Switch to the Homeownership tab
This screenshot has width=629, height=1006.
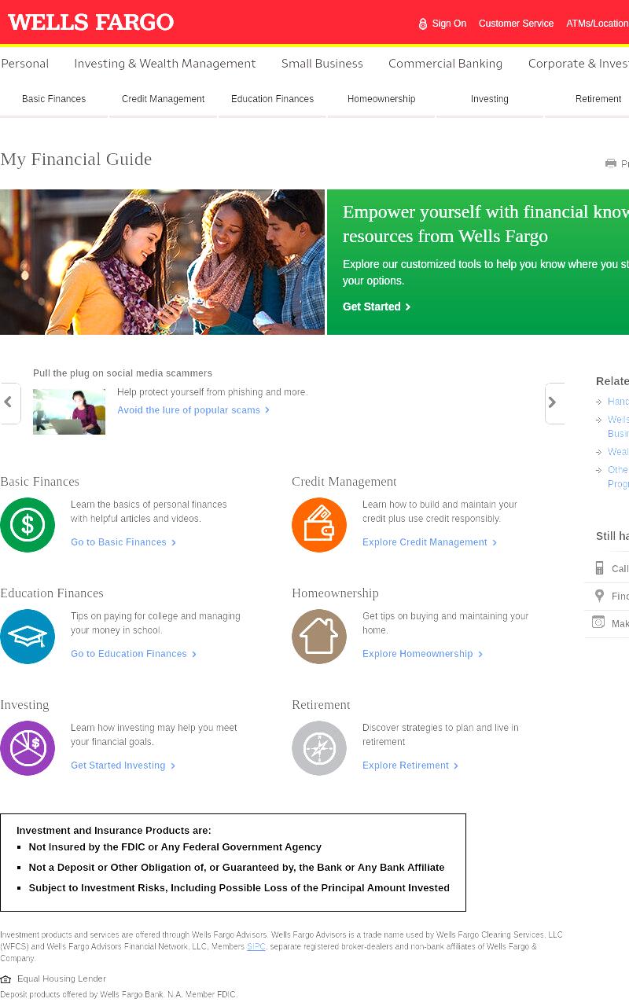click(x=381, y=100)
